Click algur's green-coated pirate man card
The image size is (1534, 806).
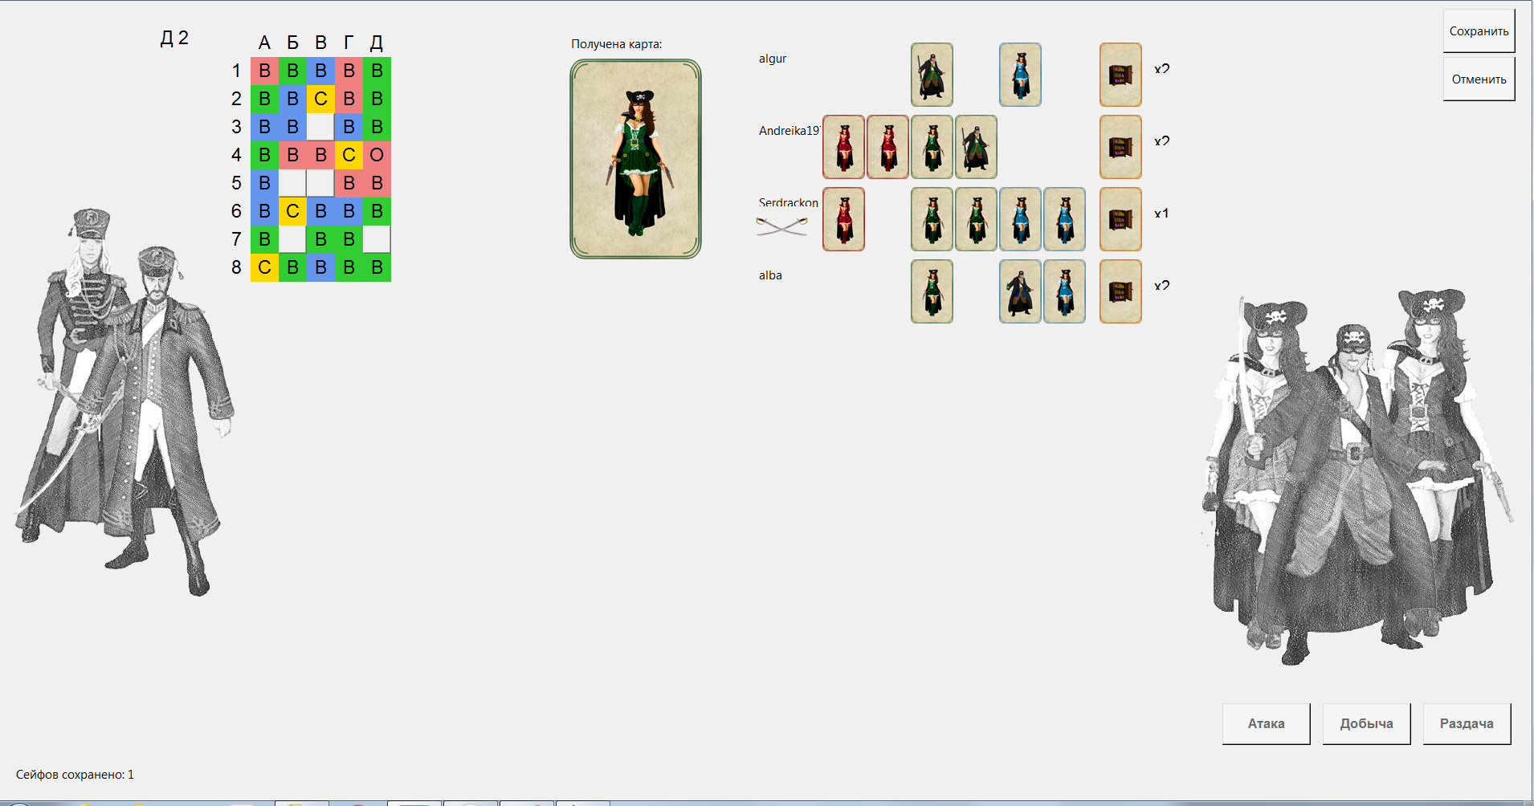(x=932, y=75)
